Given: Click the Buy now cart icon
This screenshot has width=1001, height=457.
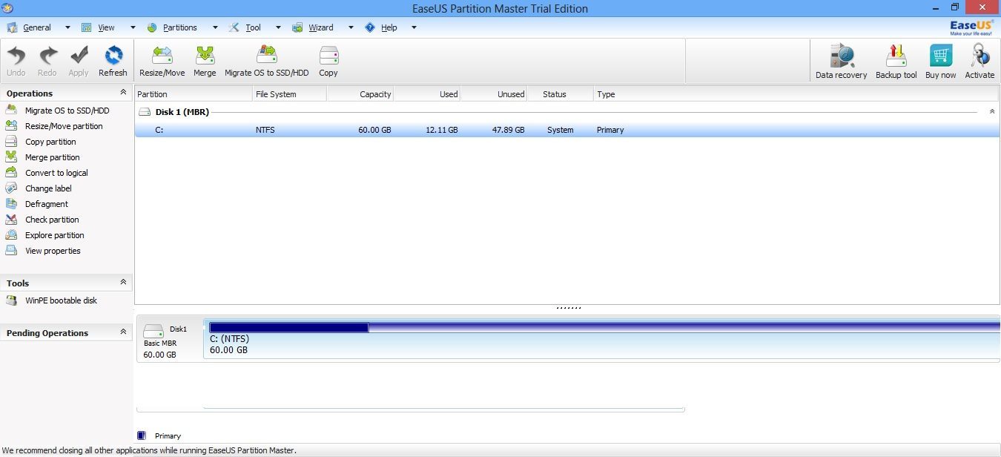Looking at the screenshot, I should (941, 56).
